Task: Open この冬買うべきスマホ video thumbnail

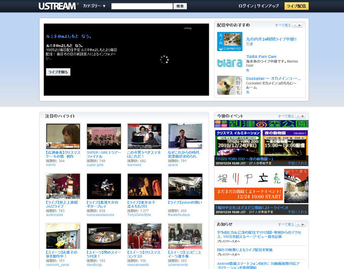Action: click(x=144, y=136)
